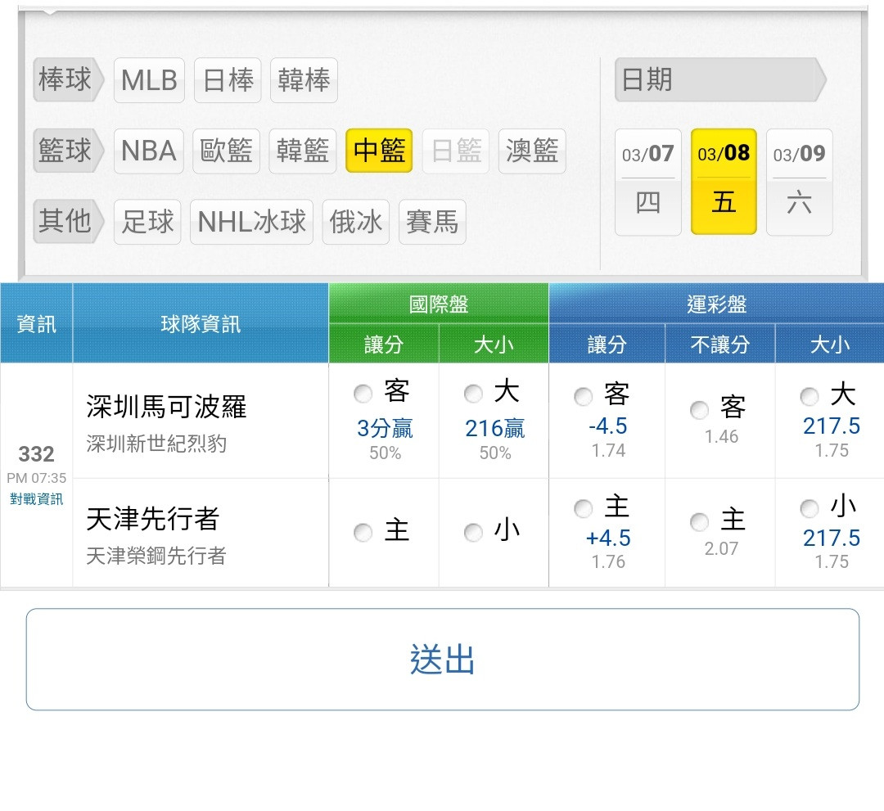Select 國際盤 大小 小 radio

(x=473, y=533)
